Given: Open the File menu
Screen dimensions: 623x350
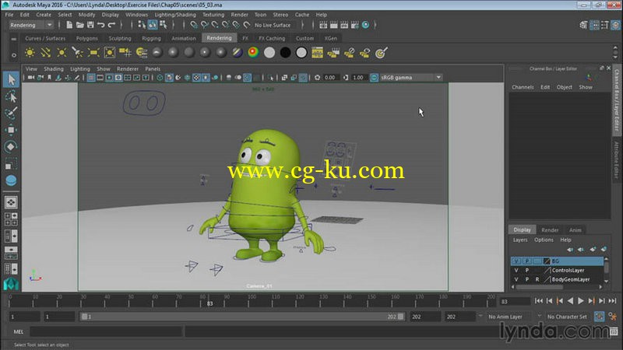Looking at the screenshot, I should [9, 15].
